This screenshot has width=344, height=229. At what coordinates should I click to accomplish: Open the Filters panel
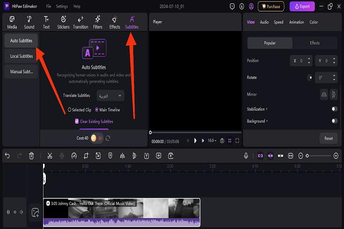click(97, 22)
